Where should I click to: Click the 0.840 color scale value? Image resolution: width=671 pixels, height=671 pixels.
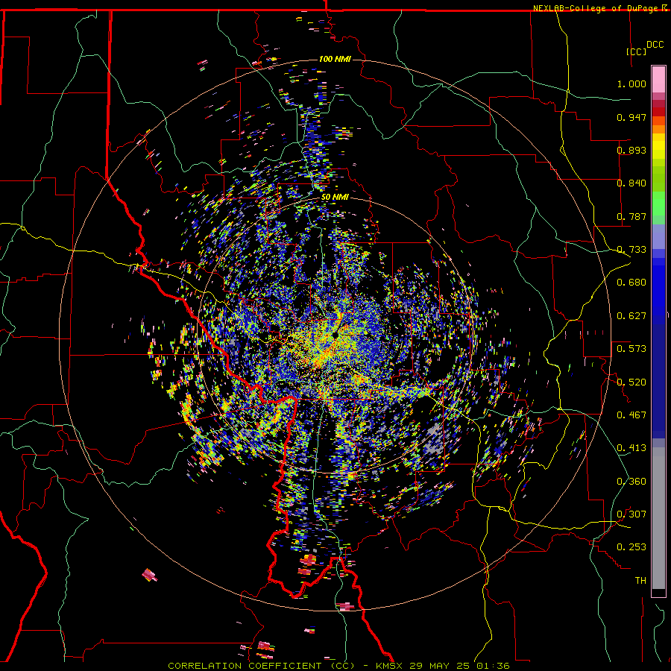(631, 183)
